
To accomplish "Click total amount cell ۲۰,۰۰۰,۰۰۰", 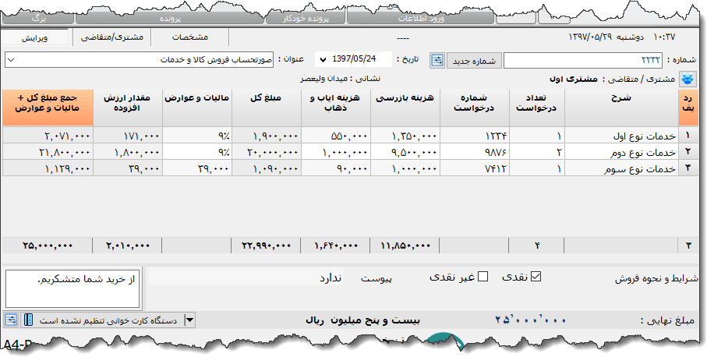I will pyautogui.click(x=267, y=152).
